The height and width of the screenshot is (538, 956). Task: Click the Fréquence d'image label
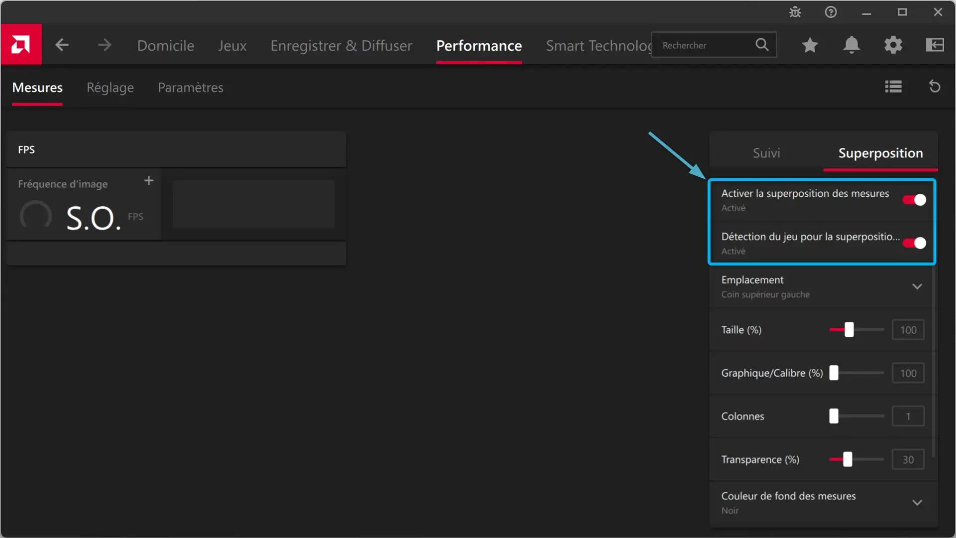(x=63, y=184)
